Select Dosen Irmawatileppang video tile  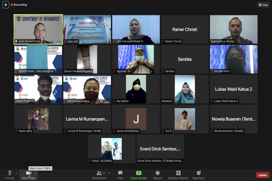[x=87, y=59]
